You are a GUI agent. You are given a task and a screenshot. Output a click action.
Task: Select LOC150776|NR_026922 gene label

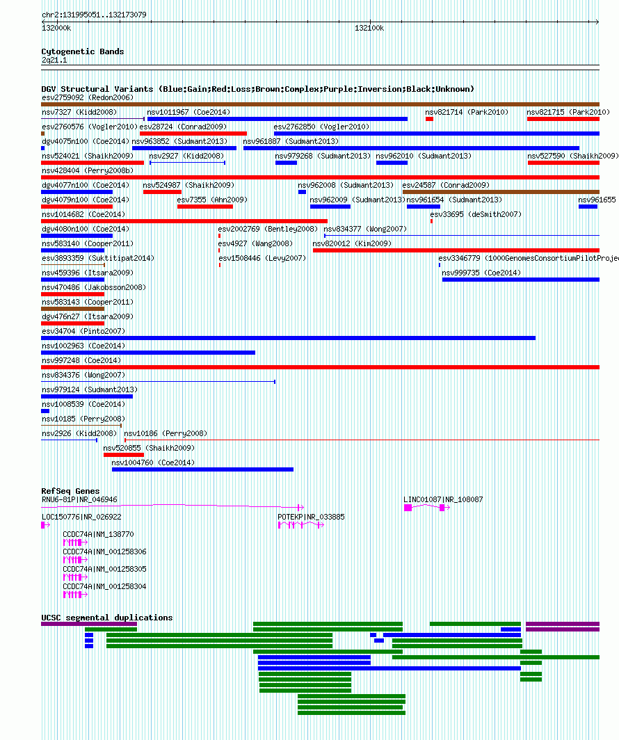81,517
